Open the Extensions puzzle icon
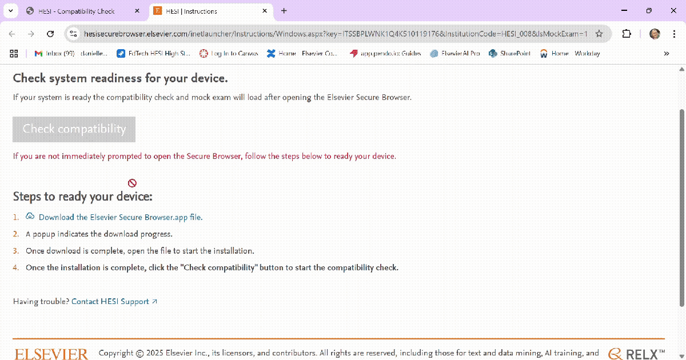 pos(627,34)
